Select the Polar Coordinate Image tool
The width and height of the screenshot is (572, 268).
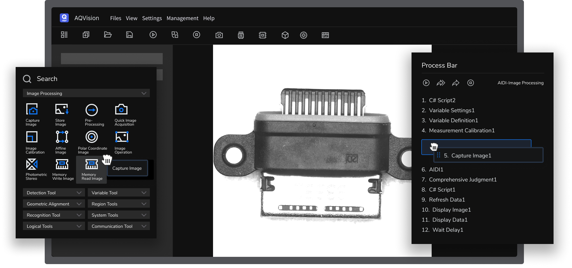coord(92,137)
